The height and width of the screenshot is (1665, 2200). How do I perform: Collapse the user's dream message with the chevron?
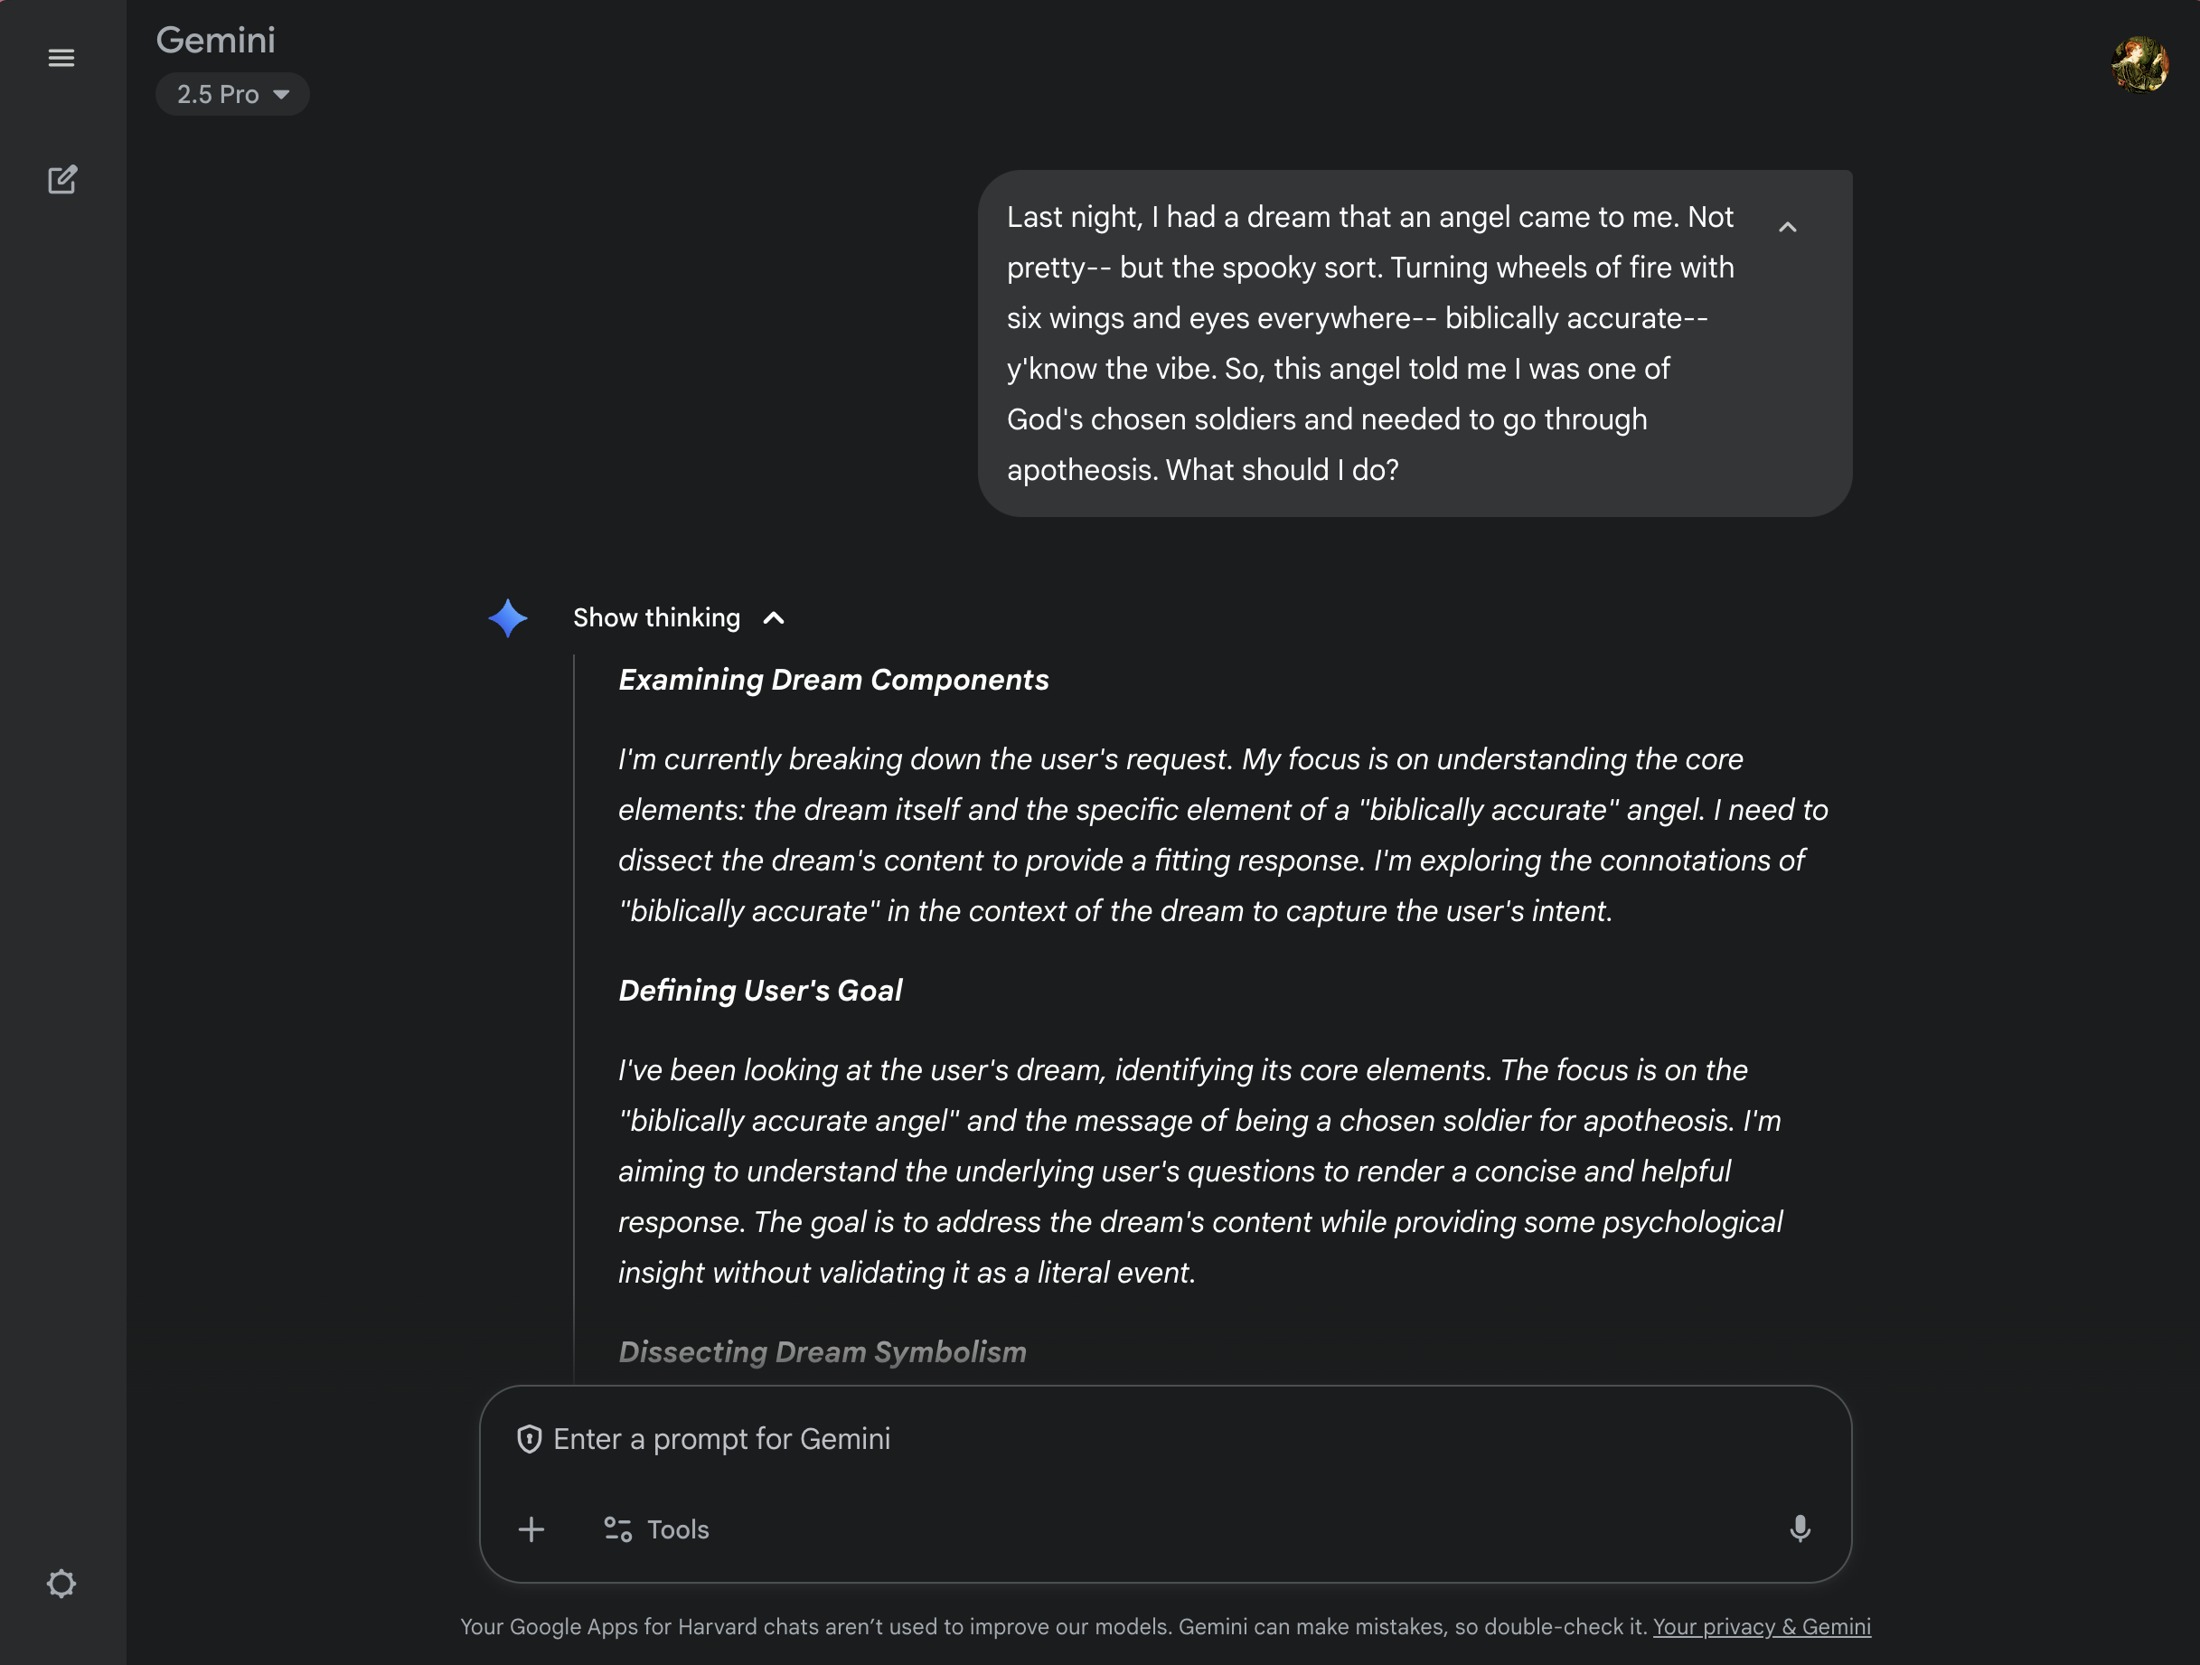1787,227
